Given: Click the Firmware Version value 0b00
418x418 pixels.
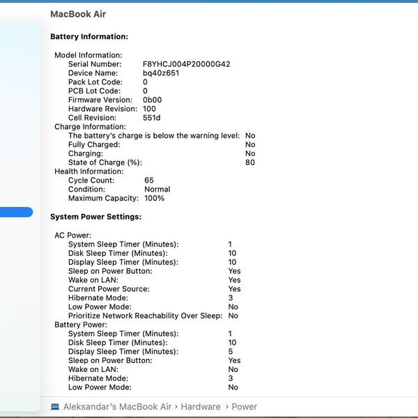Looking at the screenshot, I should 152,100.
